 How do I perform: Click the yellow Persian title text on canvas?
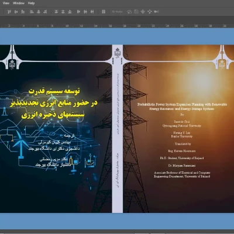(54, 103)
